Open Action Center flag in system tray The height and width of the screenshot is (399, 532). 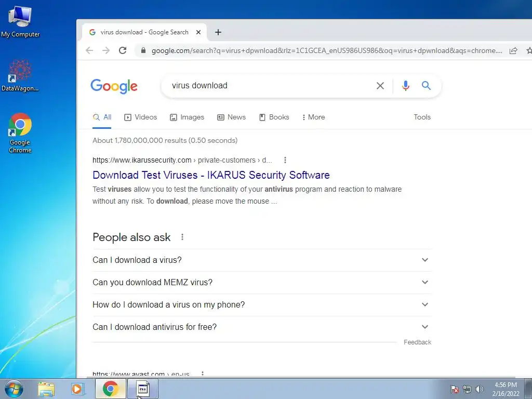pyautogui.click(x=455, y=389)
